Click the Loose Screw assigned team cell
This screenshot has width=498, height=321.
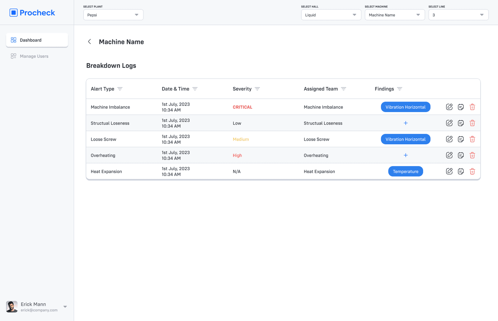[x=317, y=139]
